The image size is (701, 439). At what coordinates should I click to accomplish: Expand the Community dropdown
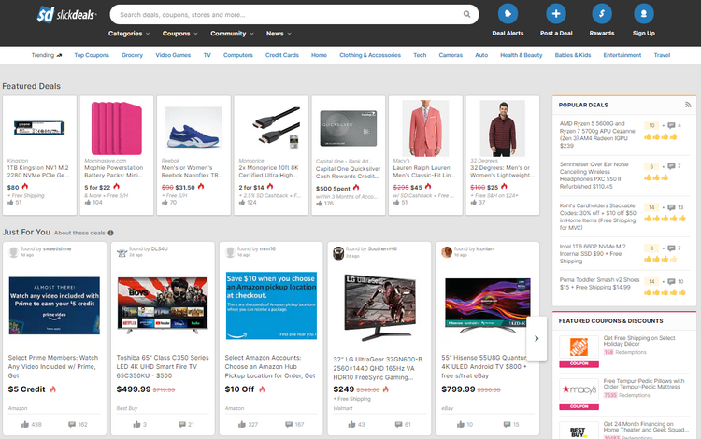[232, 34]
